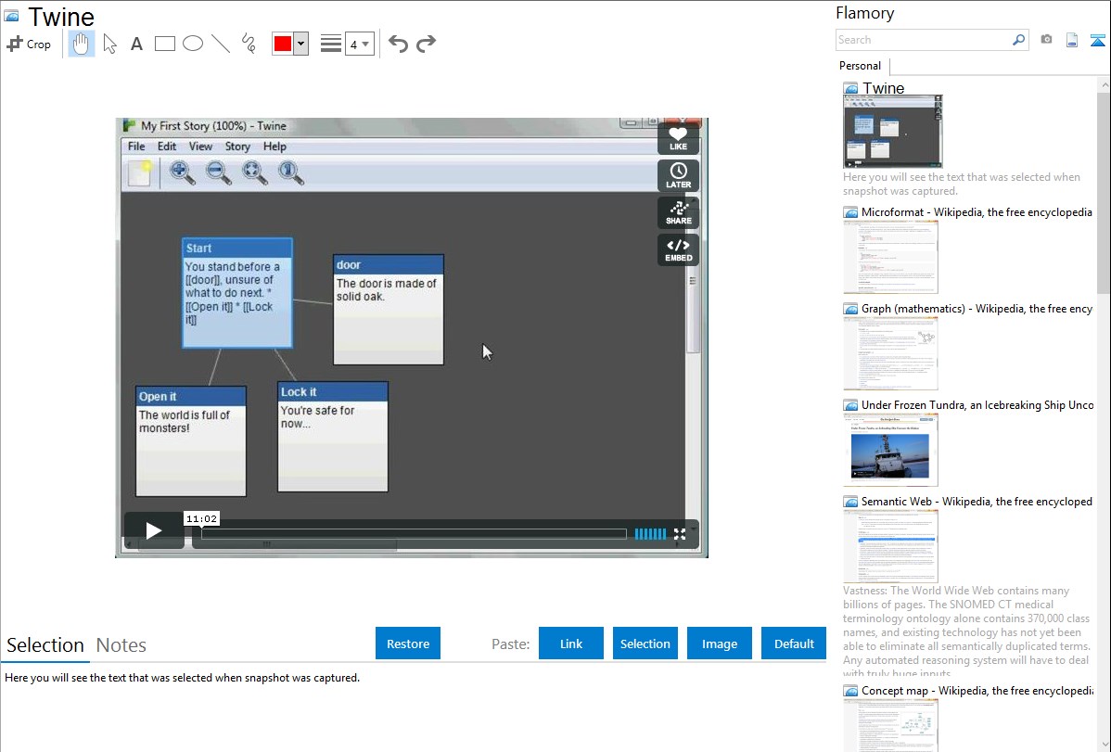Click the video progress bar
Viewport: 1111px width, 752px height.
[x=414, y=533]
